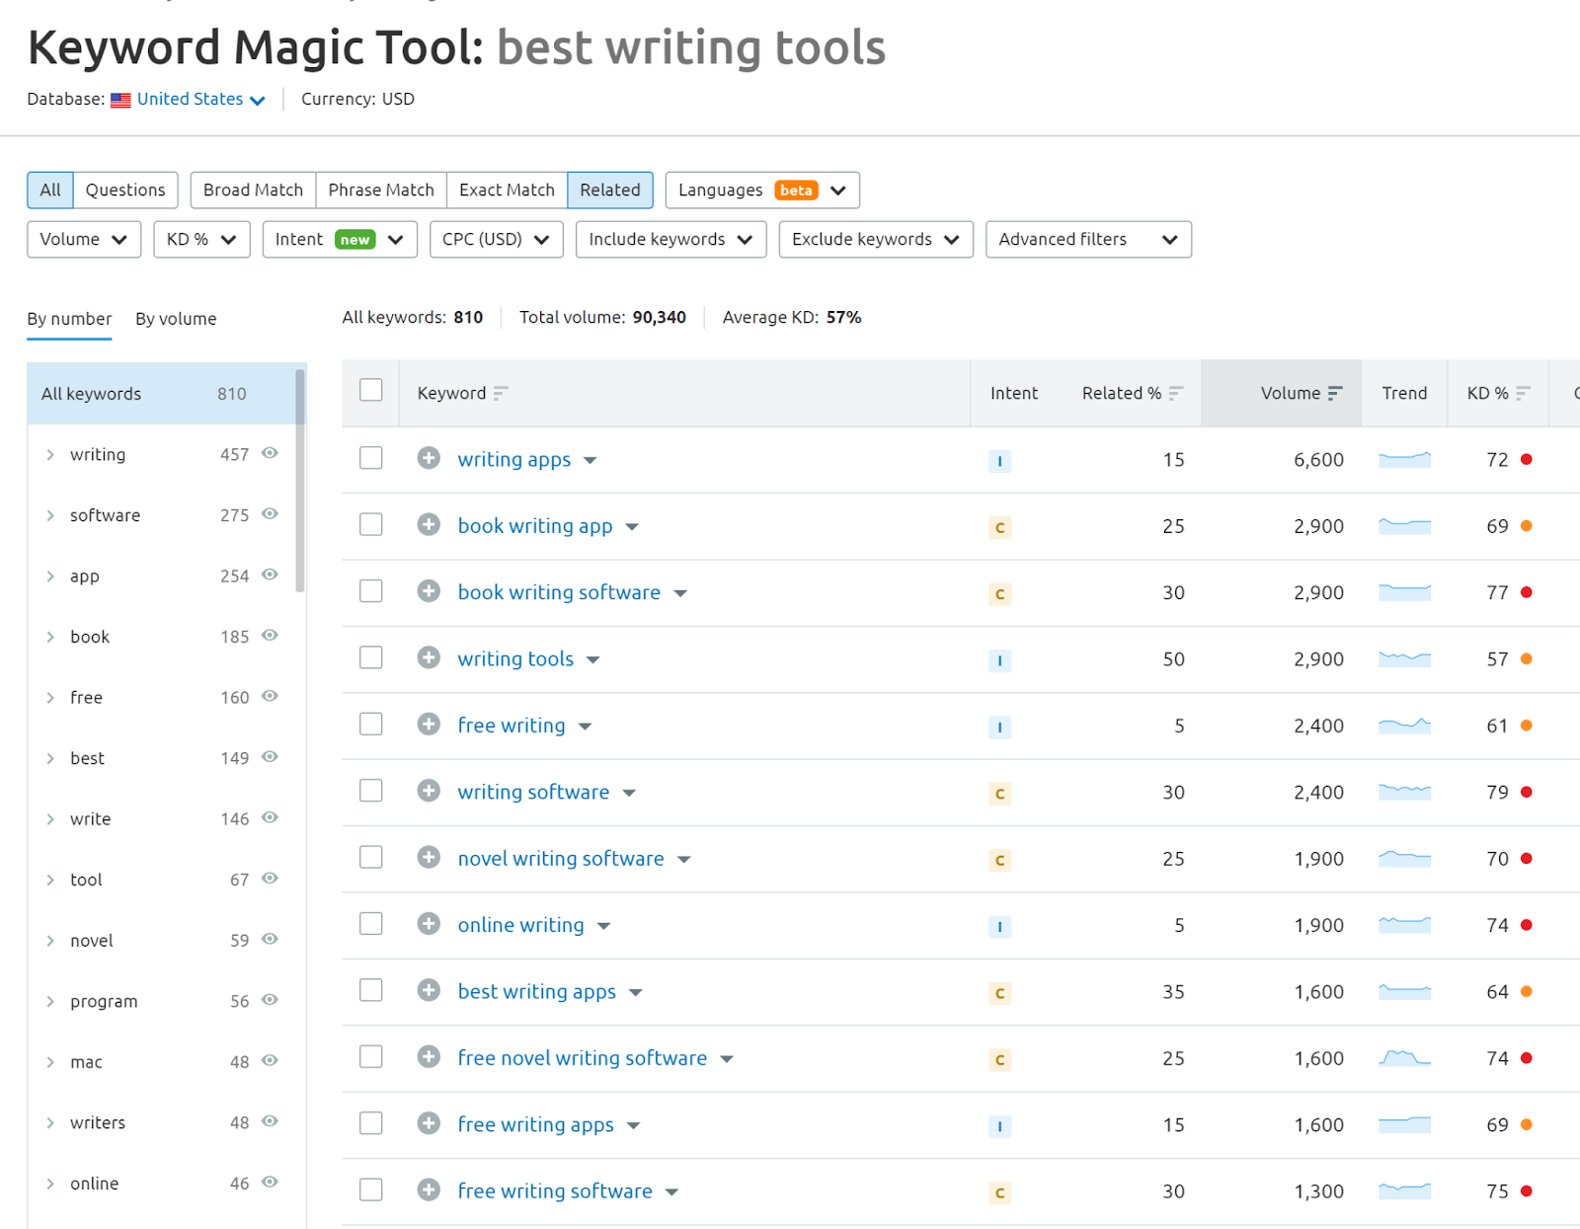Viewport: 1580px width, 1229px height.
Task: Add 'online writing' with plus icon
Action: 429,924
